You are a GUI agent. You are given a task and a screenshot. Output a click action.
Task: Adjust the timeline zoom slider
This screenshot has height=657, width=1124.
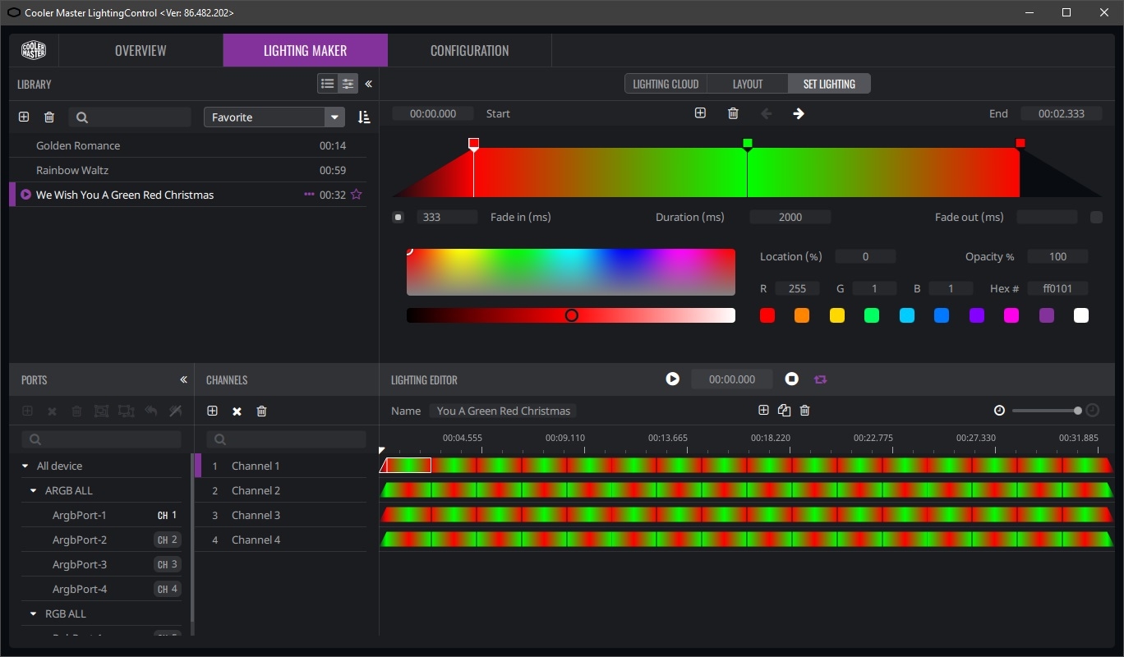(1078, 410)
